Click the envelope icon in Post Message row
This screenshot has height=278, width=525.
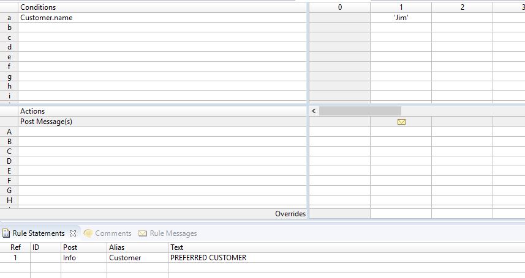click(x=401, y=122)
